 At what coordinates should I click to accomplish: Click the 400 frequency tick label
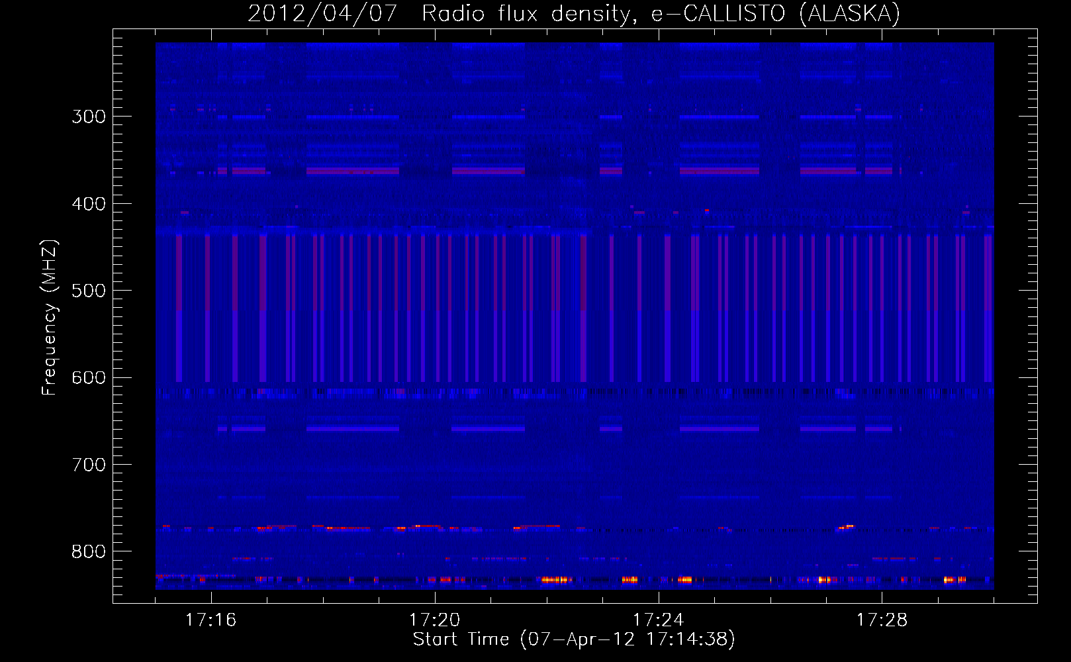tap(89, 204)
